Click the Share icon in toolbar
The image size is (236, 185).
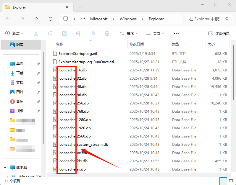93,33
